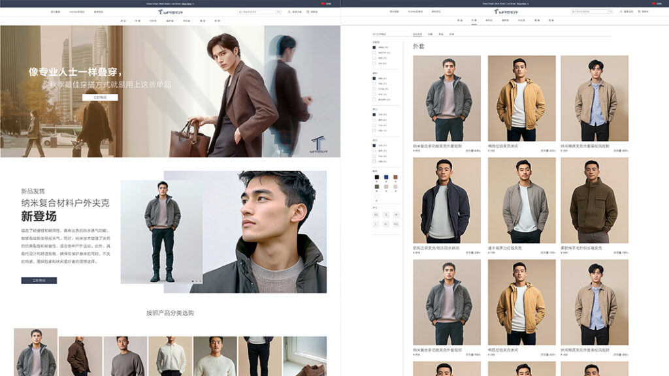Open shopping cart icon on left page

click(308, 12)
